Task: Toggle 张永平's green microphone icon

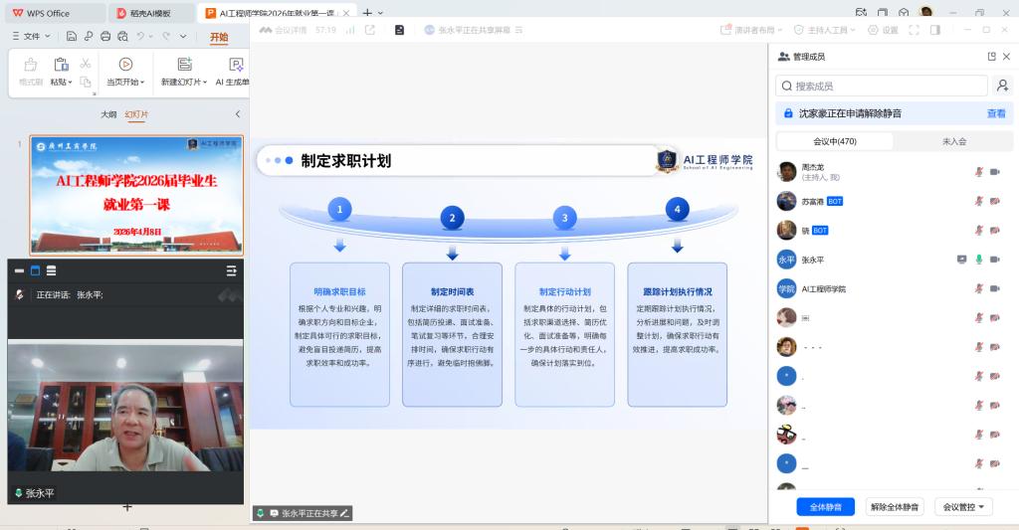Action: tap(979, 260)
